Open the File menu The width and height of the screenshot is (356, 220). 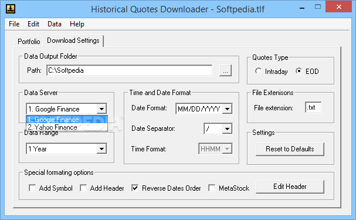coord(14,24)
